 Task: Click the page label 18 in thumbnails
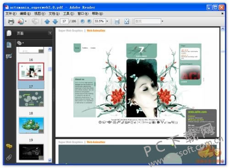coord(31,113)
